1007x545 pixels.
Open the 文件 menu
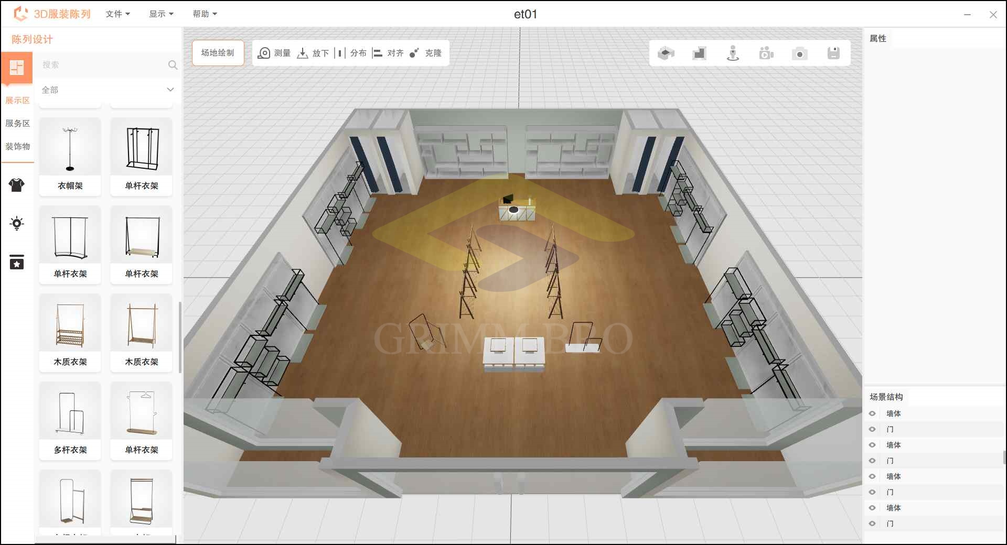tap(117, 14)
